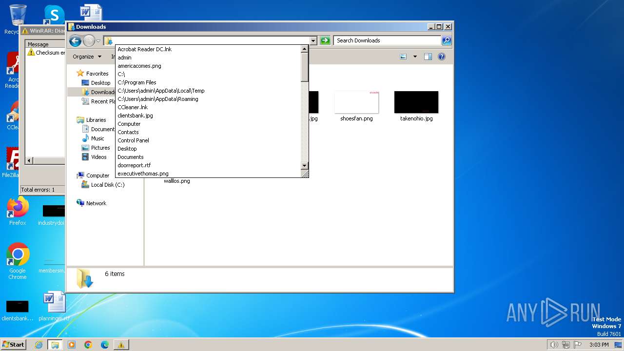The width and height of the screenshot is (624, 351).
Task: Click the Search Downloads field
Action: (x=388, y=40)
